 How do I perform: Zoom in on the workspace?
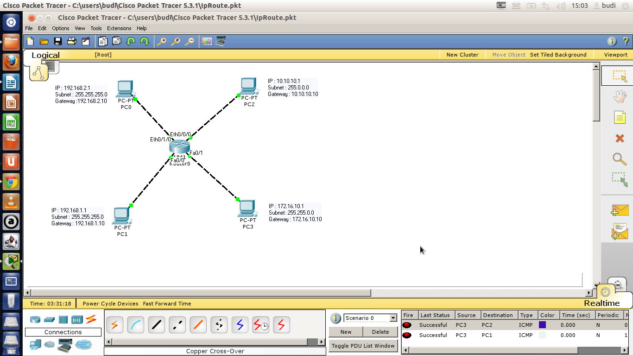pyautogui.click(x=161, y=41)
